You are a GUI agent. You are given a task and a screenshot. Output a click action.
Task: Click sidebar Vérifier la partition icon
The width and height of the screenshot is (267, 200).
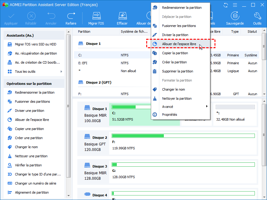click(10, 165)
